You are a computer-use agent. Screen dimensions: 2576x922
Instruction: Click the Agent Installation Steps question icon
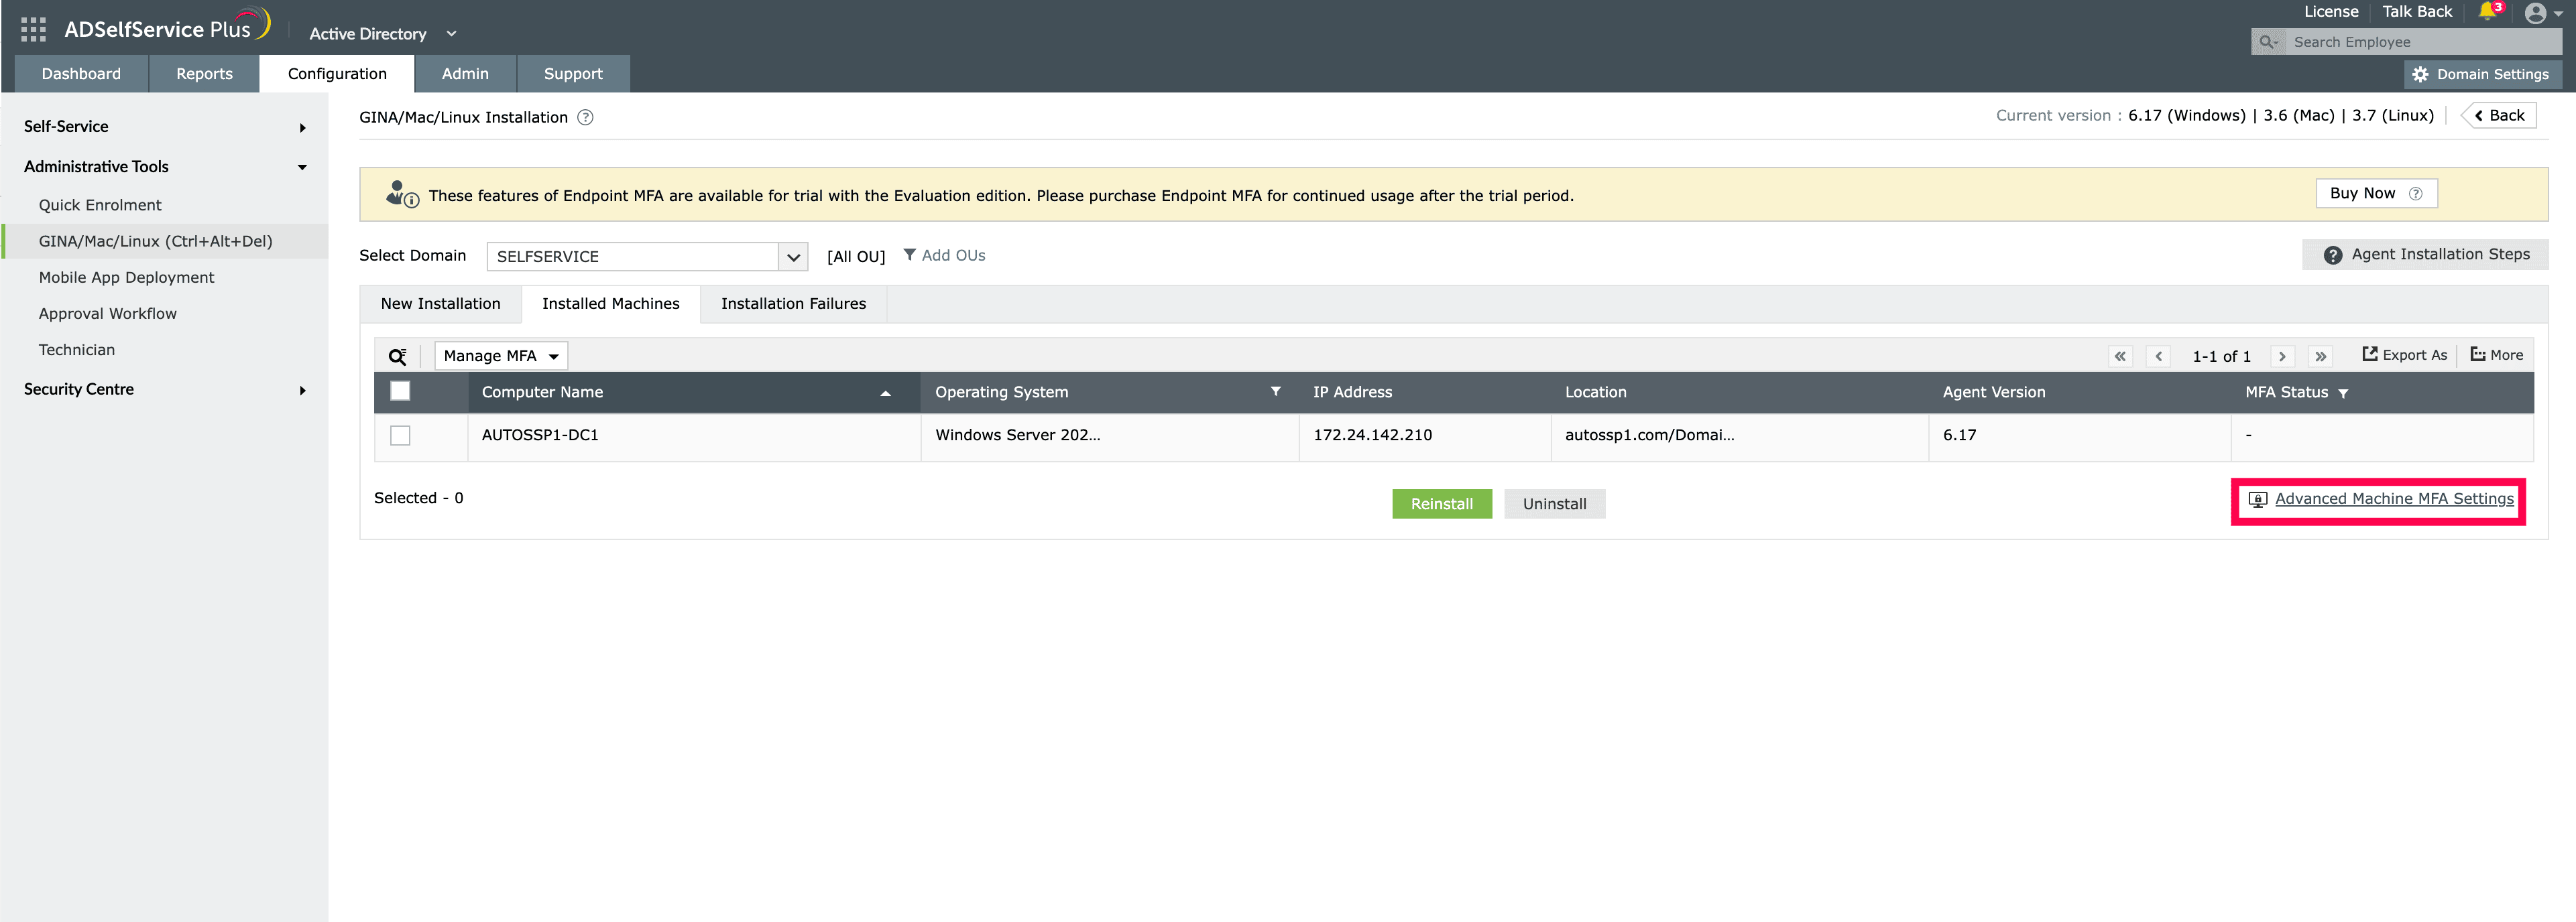pos(2332,255)
